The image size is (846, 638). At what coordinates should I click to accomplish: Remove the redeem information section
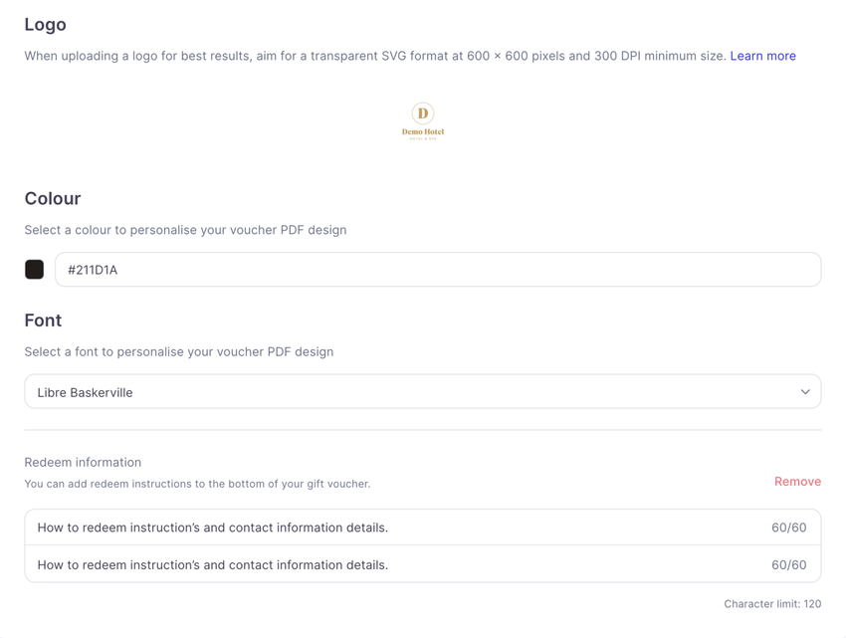coord(797,482)
